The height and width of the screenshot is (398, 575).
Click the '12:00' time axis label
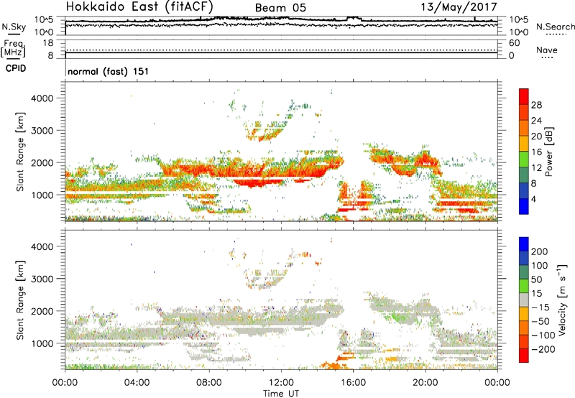(281, 383)
